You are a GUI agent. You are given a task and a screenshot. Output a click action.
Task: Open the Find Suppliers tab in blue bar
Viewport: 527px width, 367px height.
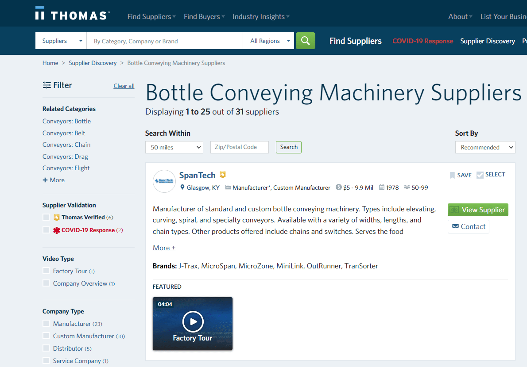click(x=355, y=41)
